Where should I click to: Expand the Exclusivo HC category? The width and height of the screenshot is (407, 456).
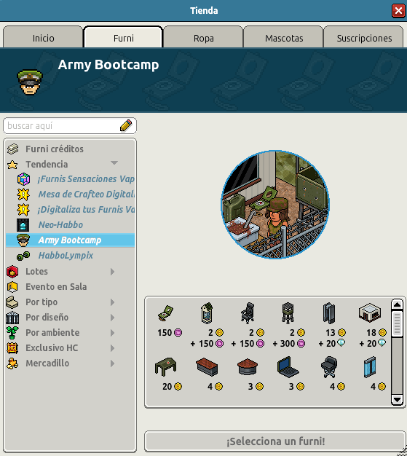click(113, 348)
